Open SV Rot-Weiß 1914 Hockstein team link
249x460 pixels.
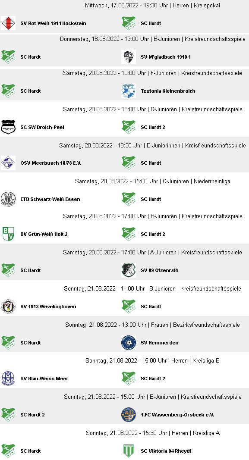click(53, 23)
